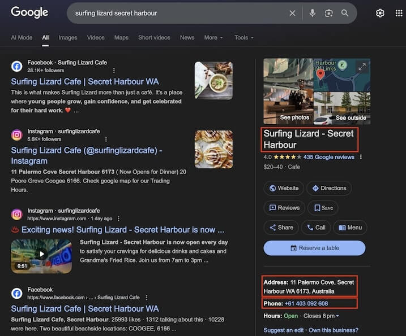Click in the search input field

coord(179,13)
